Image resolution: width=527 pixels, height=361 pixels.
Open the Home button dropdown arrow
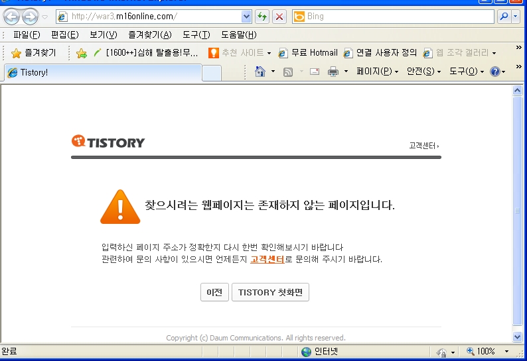(x=273, y=72)
